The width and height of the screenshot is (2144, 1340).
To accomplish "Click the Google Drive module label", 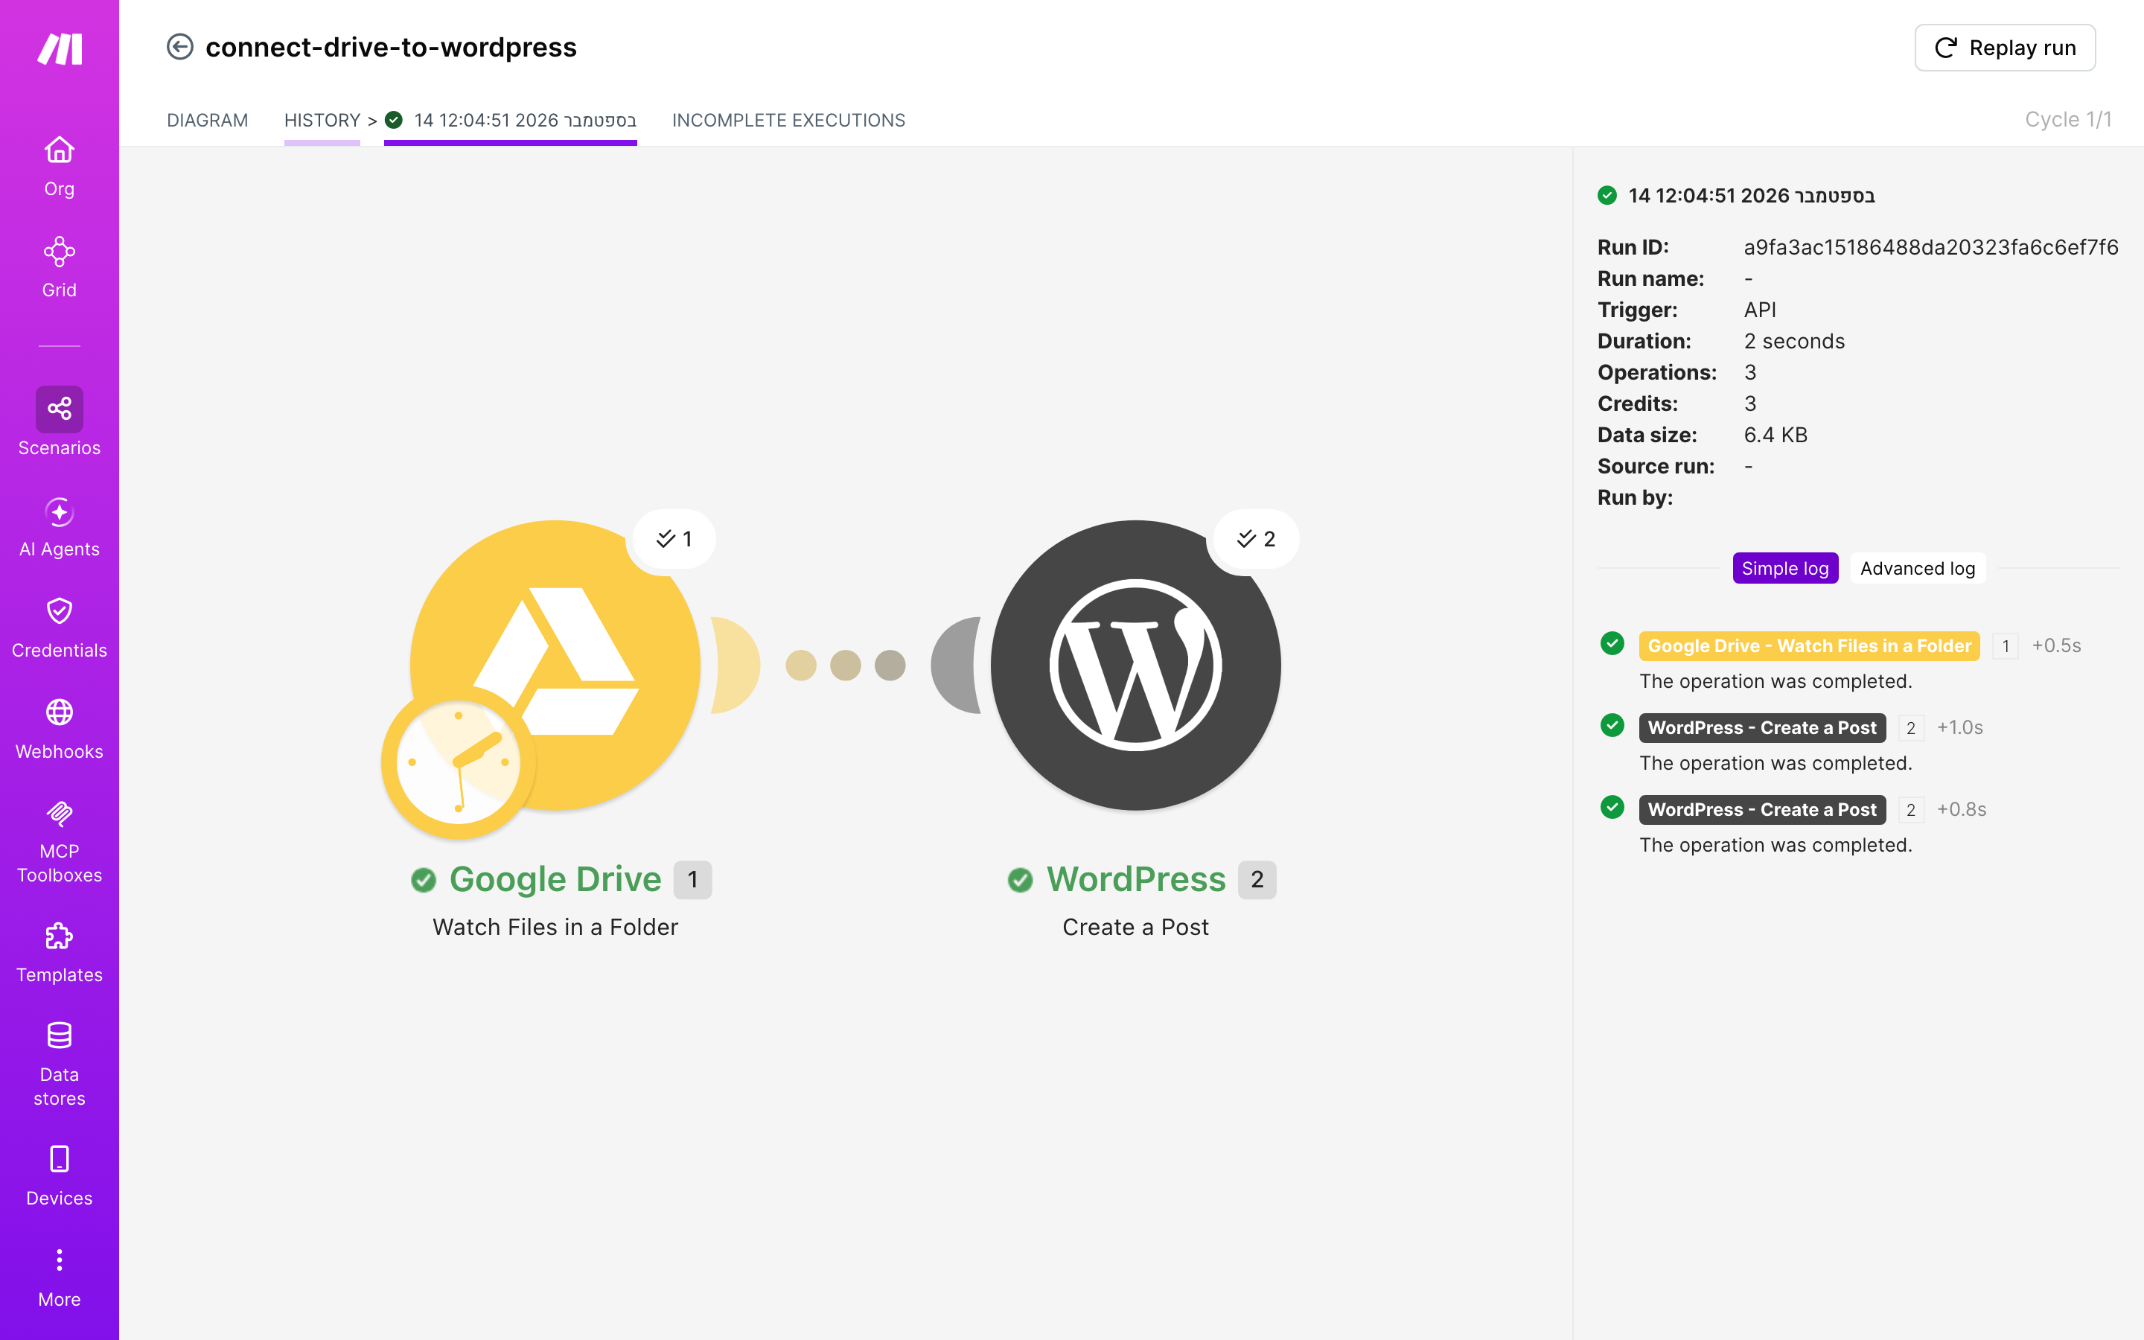I will [x=555, y=879].
